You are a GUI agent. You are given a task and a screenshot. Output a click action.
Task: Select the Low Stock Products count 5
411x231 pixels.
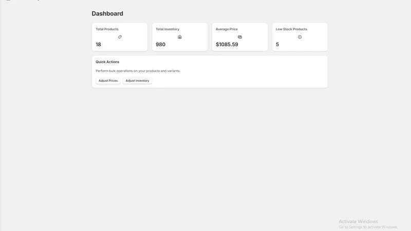click(x=277, y=45)
